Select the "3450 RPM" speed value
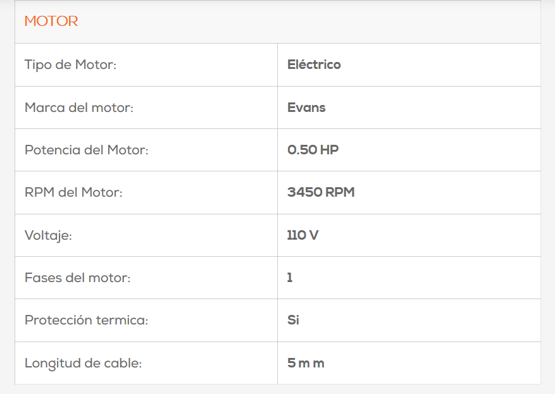This screenshot has width=555, height=394. tap(321, 193)
